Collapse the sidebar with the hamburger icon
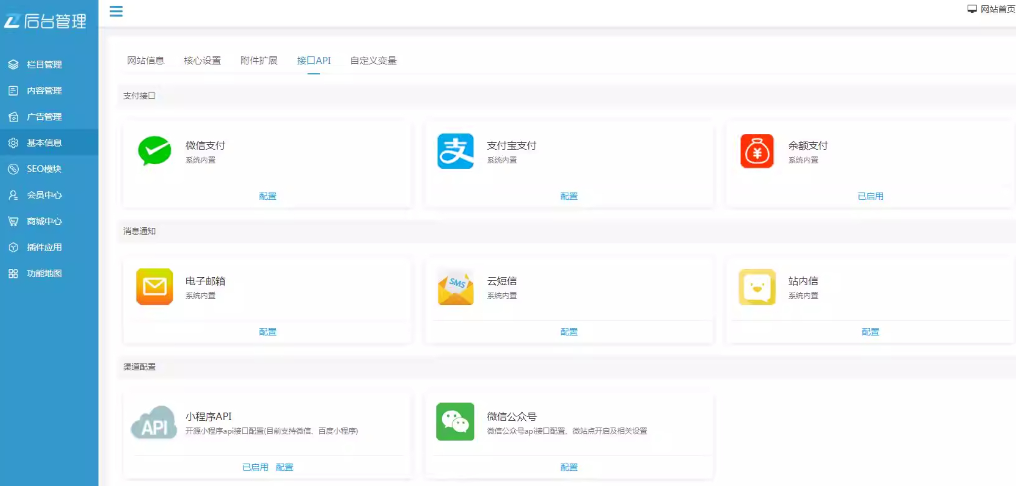The image size is (1016, 486). [x=116, y=12]
